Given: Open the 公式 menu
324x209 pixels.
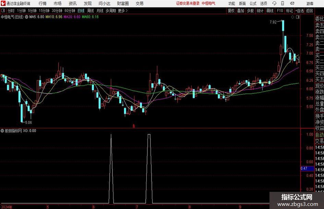Looking at the screenshot, I should click(253, 3).
